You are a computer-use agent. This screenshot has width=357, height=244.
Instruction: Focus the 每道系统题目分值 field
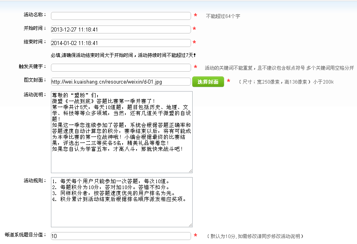coord(121,236)
